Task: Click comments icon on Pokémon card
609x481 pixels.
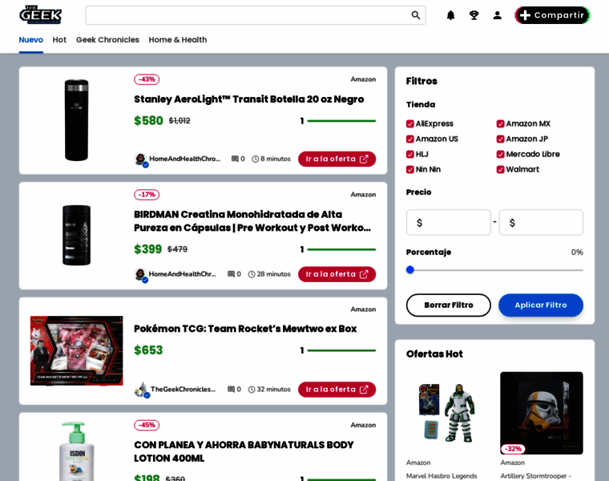Action: pos(231,390)
